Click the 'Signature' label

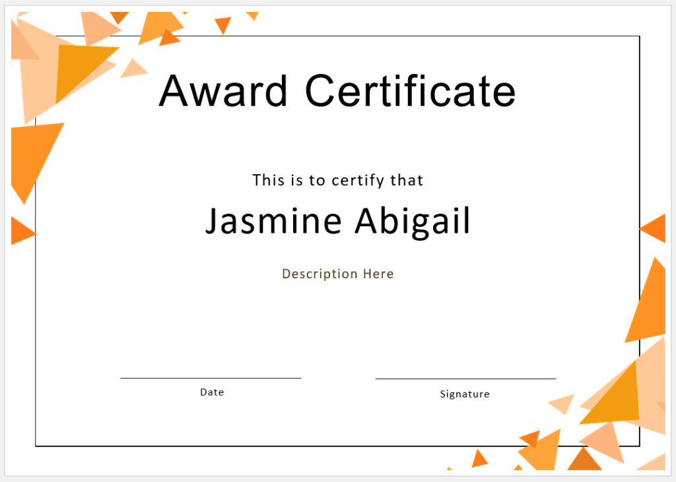point(465,394)
